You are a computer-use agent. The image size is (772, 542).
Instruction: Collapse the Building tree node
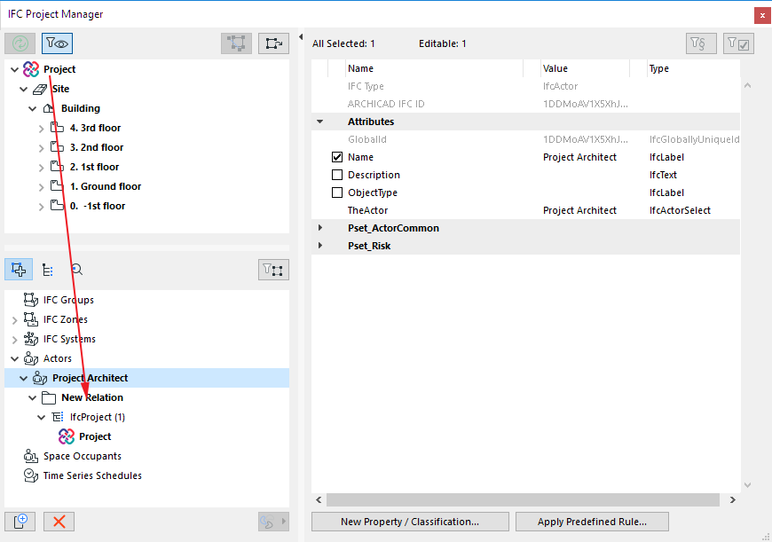coord(33,108)
